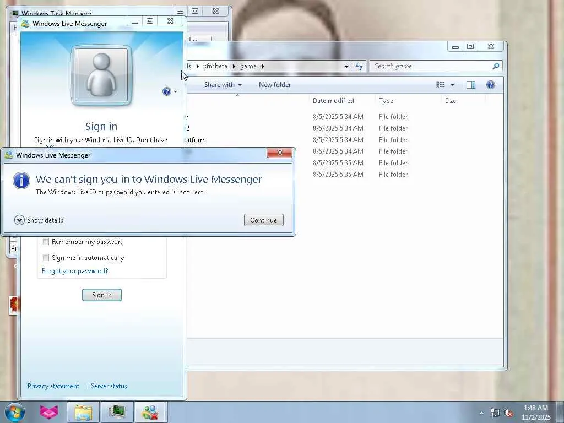This screenshot has width=564, height=423.
Task: Open the Forgot your password? link
Action: 75,271
